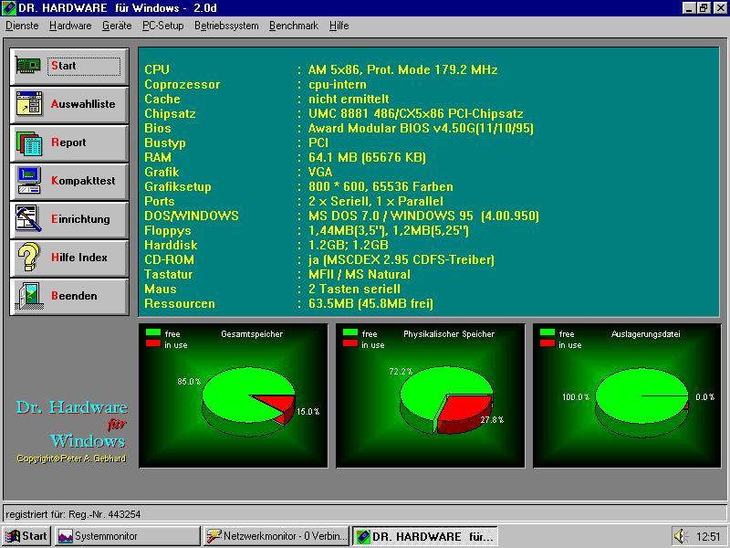Click the Cache nicht ermittelt value
Viewport: 730px width, 548px height.
point(349,100)
